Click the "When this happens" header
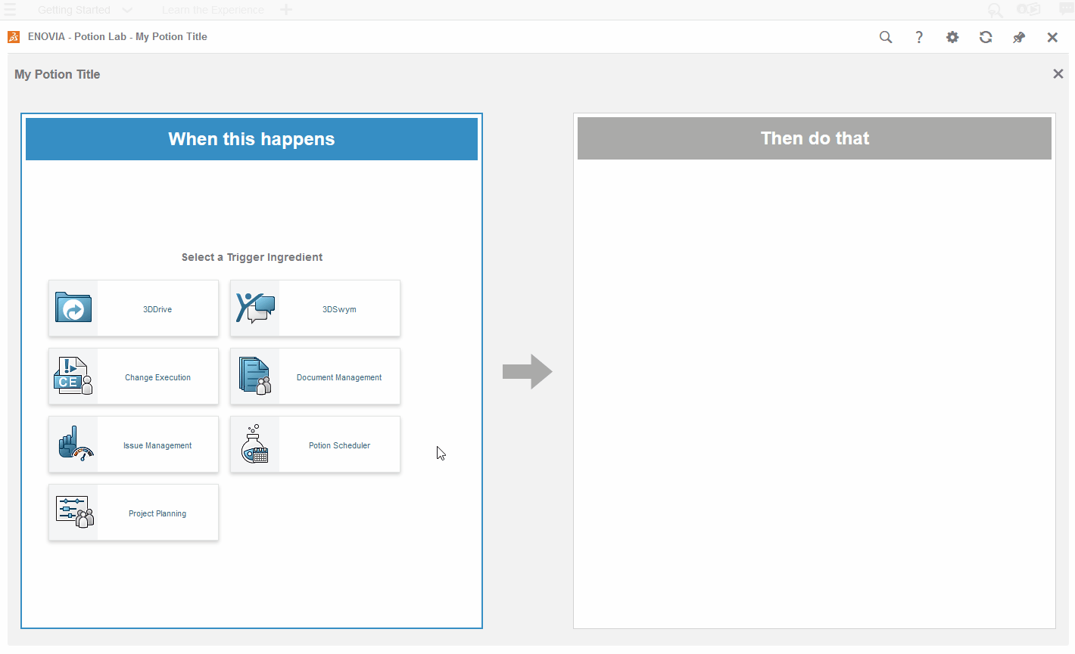 coord(251,139)
